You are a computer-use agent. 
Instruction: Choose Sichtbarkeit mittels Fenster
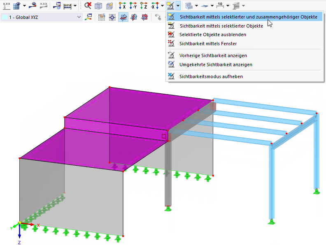pos(244,44)
